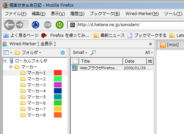Click the teal swatch of マーカー5
184x134 pixels.
point(58,97)
